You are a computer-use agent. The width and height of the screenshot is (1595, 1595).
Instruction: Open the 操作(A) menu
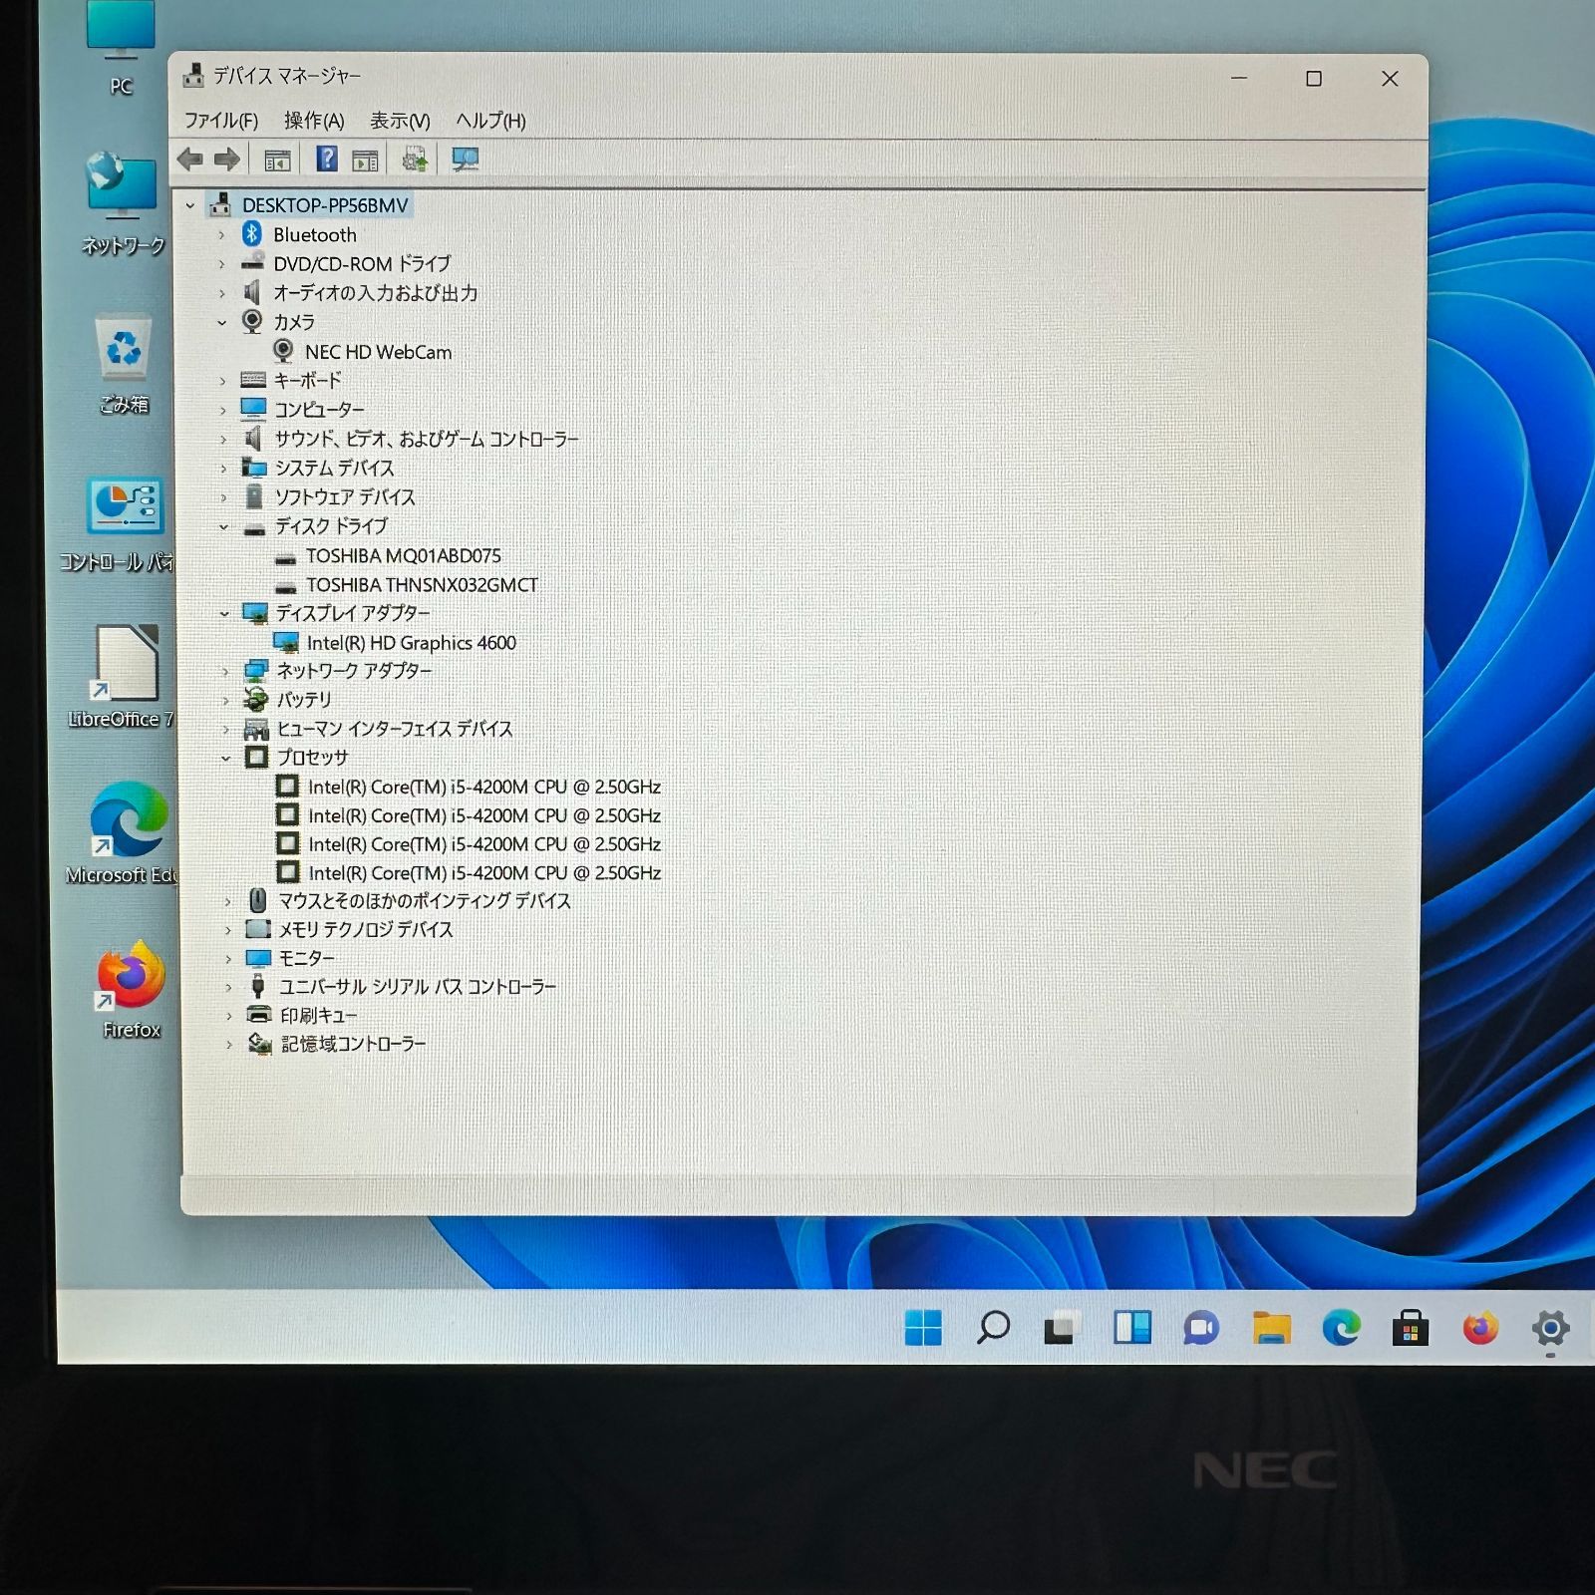pos(314,121)
